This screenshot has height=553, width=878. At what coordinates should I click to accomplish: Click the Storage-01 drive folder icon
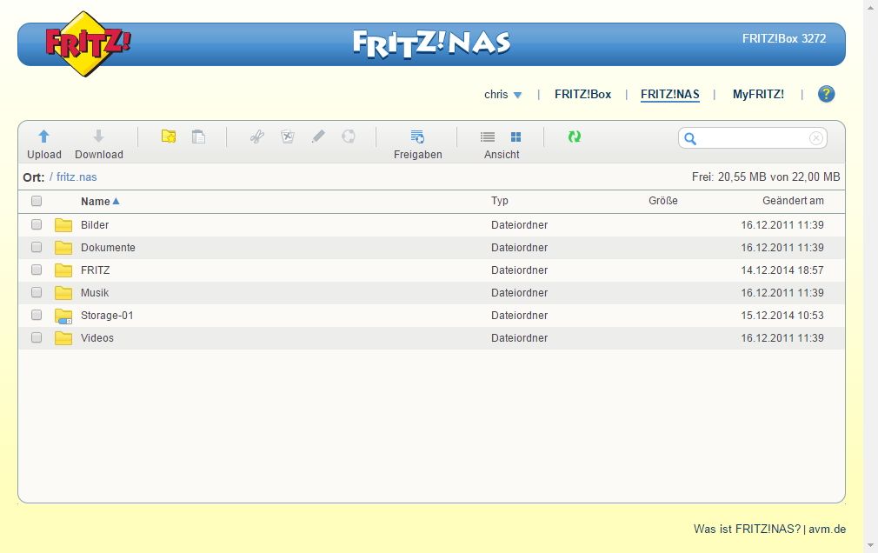pos(63,316)
